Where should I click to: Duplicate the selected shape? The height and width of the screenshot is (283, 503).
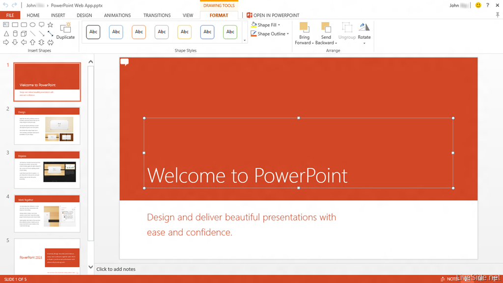click(x=65, y=31)
